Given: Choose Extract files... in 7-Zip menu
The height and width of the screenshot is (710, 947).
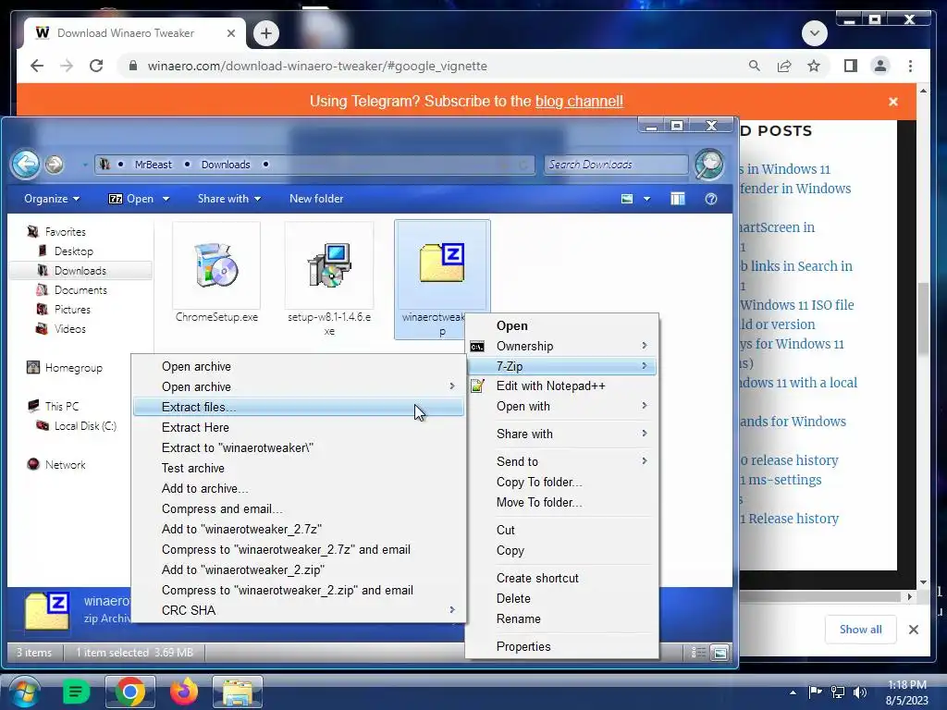Looking at the screenshot, I should (x=299, y=407).
